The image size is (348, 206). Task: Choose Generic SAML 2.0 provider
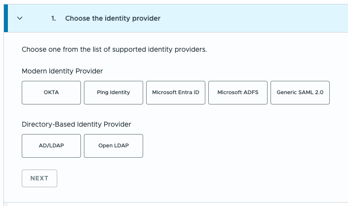click(x=300, y=93)
